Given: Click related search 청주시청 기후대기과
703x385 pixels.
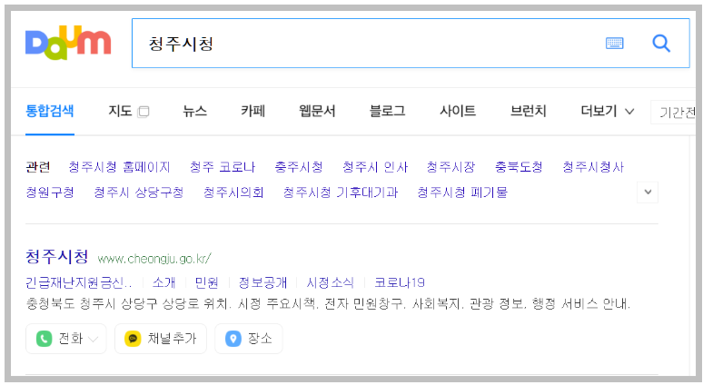Looking at the screenshot, I should [x=341, y=192].
